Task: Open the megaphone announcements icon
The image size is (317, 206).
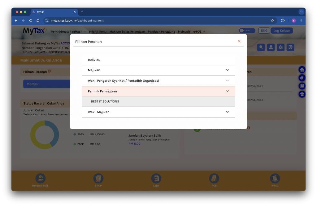Action: point(302,78)
